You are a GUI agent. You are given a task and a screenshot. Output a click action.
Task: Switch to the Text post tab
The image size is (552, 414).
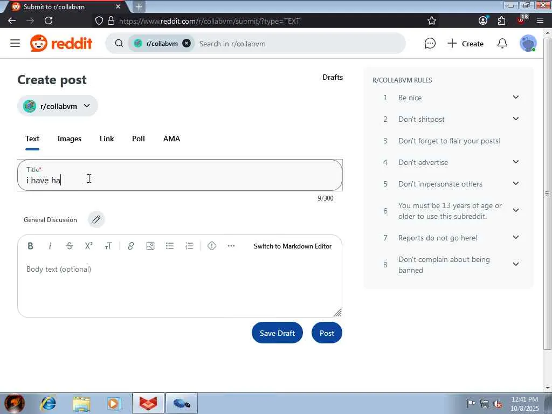click(x=32, y=139)
